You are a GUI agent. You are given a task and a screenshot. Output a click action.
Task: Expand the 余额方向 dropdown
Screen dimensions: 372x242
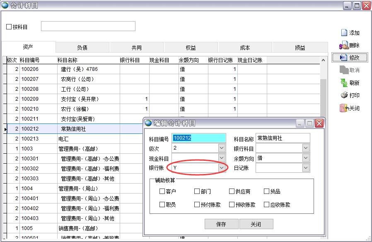[306, 158]
